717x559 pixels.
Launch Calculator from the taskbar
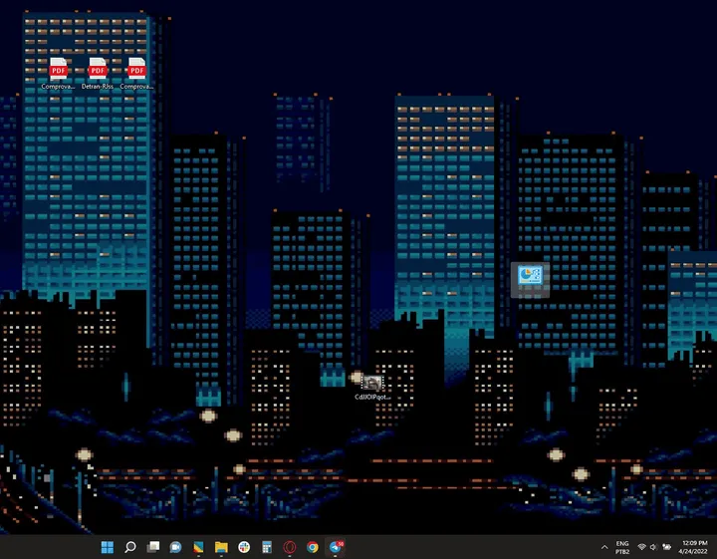[x=267, y=547]
